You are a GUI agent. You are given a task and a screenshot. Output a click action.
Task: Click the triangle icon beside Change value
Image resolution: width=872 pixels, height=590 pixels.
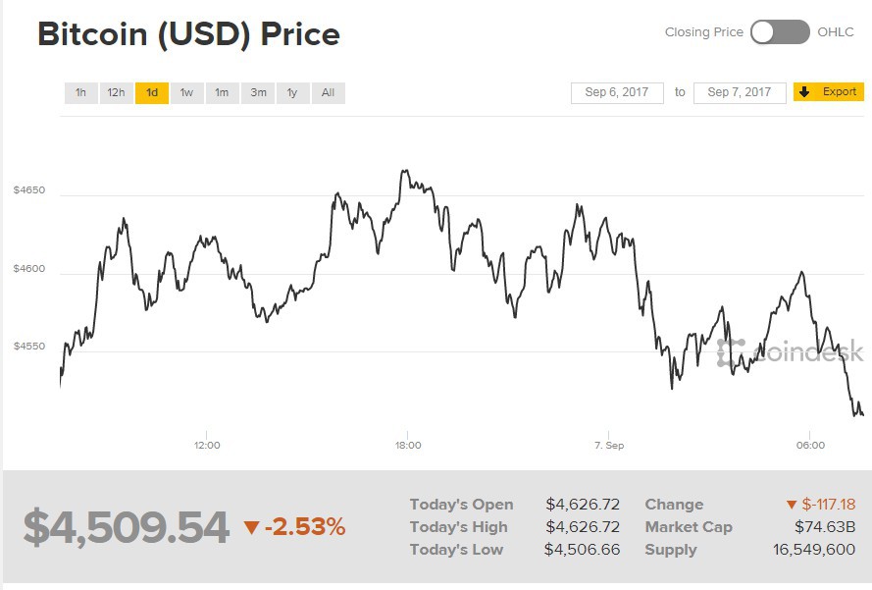pos(793,504)
